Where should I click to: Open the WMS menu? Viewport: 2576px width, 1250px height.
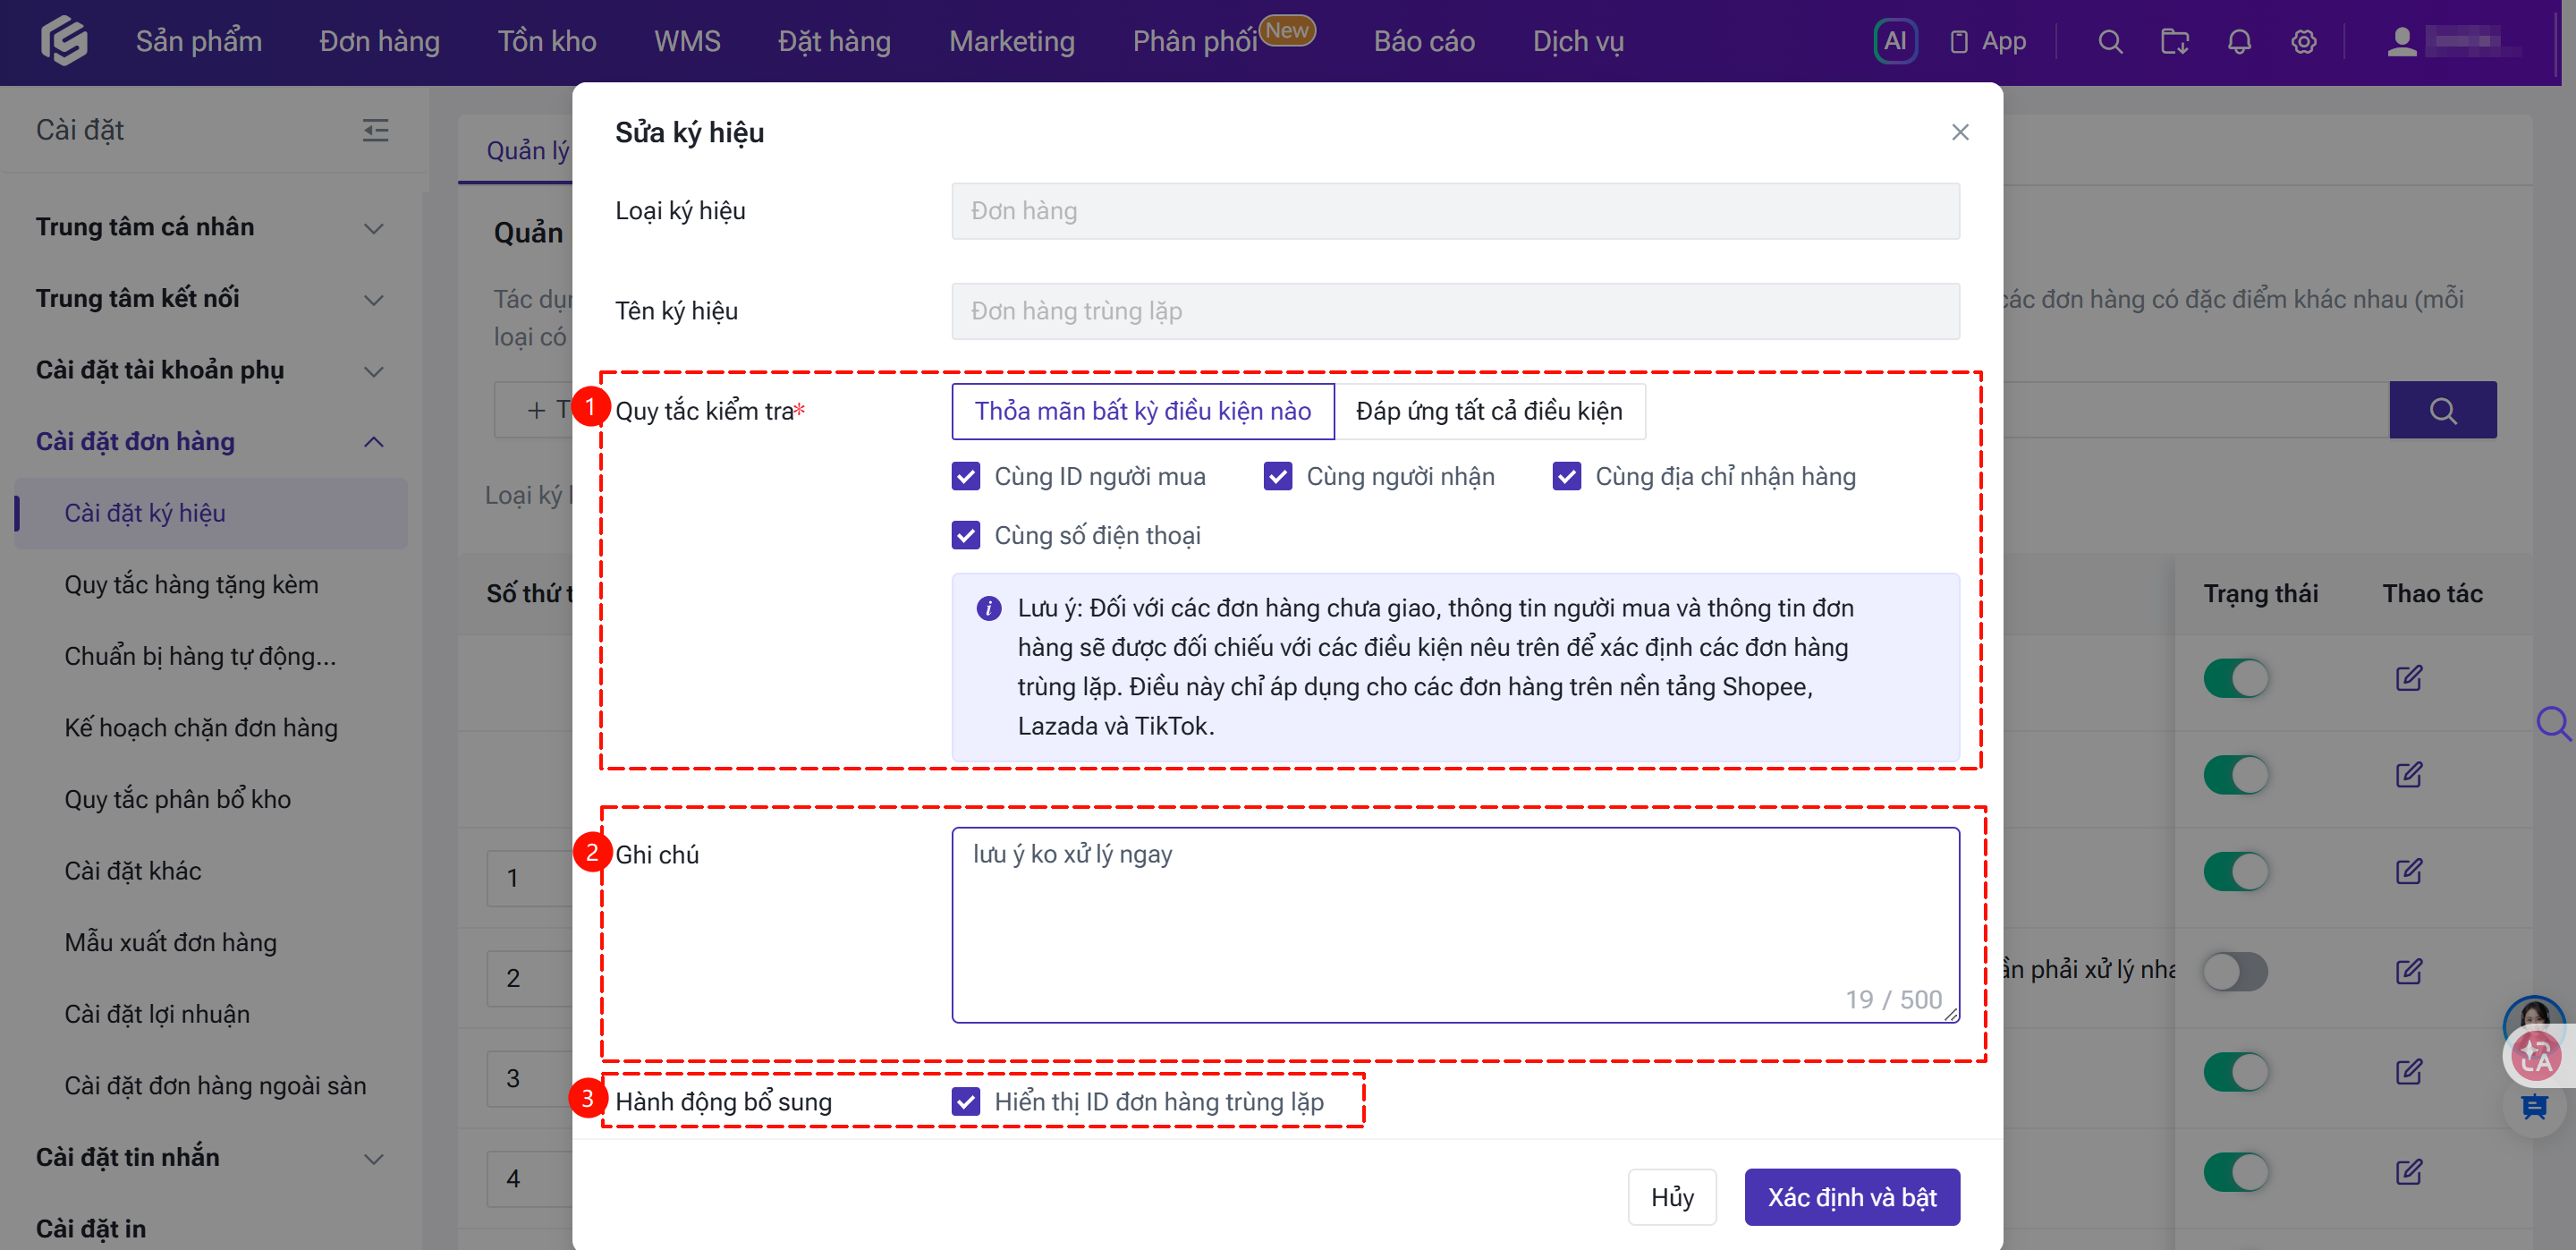coord(687,41)
